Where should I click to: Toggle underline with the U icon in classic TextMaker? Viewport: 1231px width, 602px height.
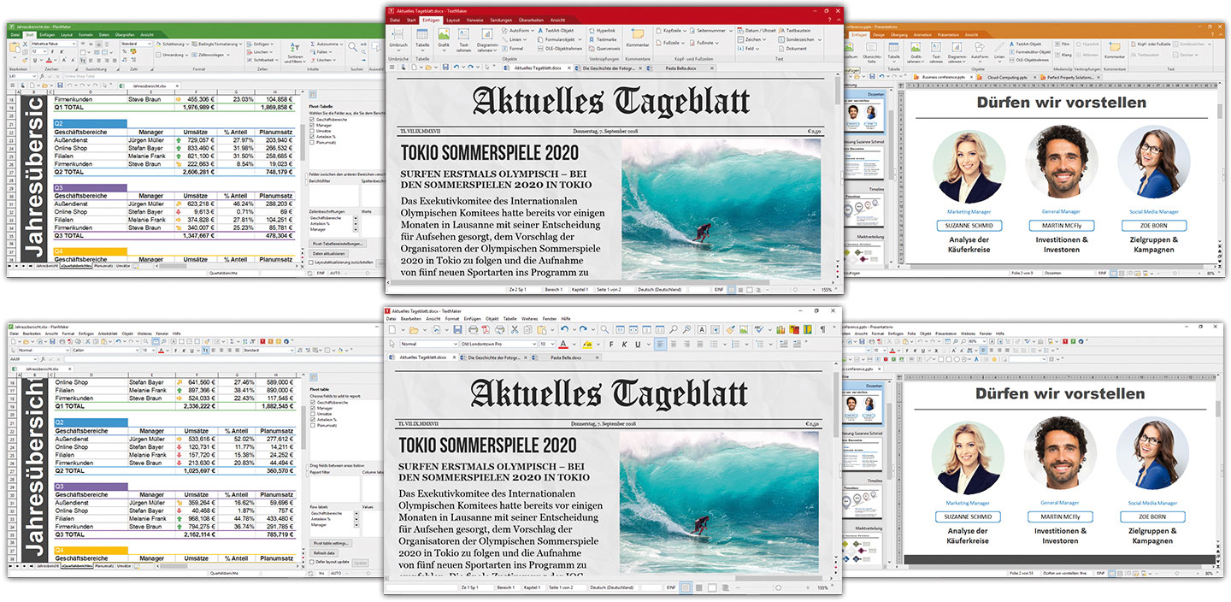pyautogui.click(x=639, y=344)
